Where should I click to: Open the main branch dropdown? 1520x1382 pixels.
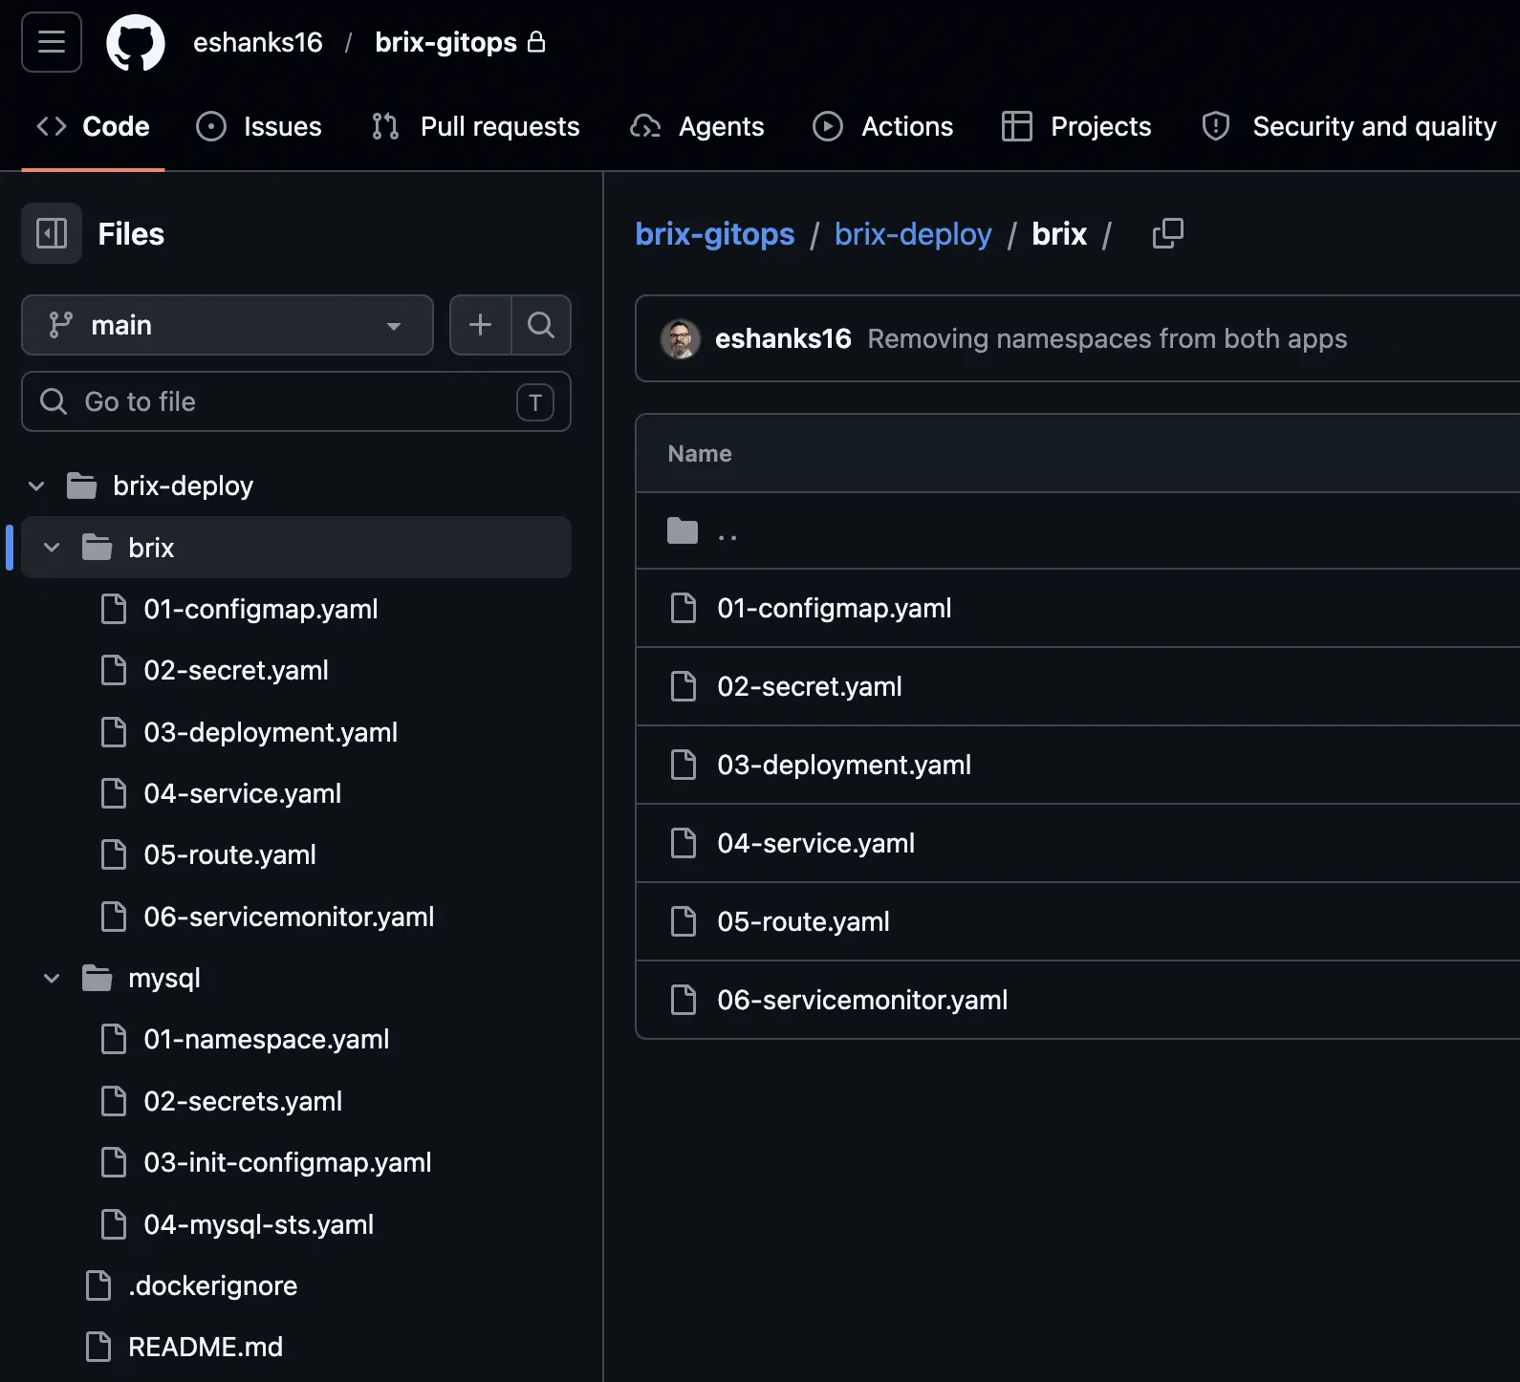pyautogui.click(x=228, y=325)
